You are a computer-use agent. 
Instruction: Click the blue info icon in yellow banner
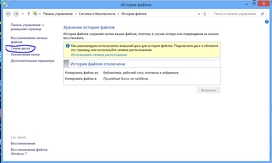[x=68, y=46]
